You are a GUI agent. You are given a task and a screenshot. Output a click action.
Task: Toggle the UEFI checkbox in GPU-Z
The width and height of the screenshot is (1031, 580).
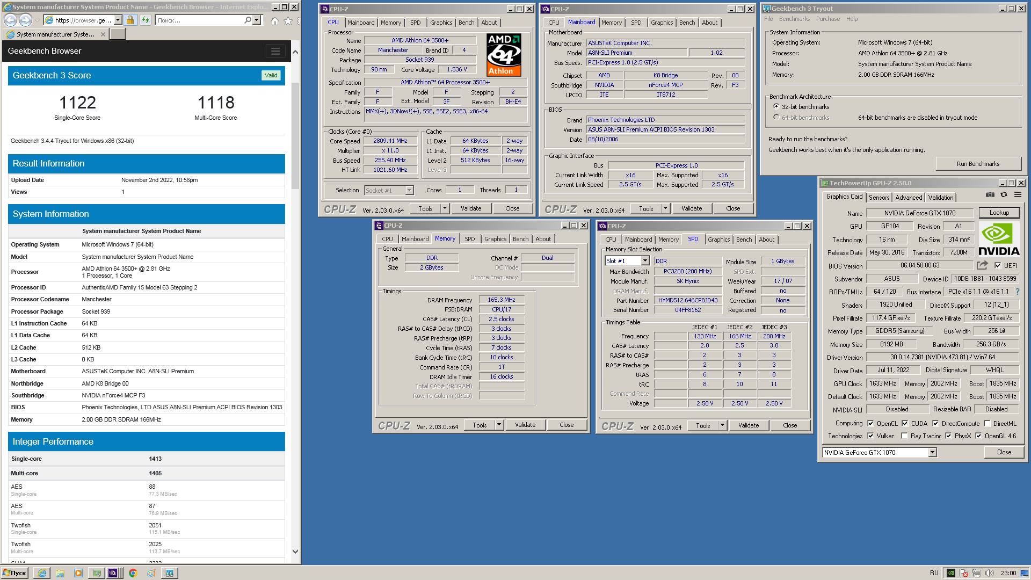[x=998, y=265]
